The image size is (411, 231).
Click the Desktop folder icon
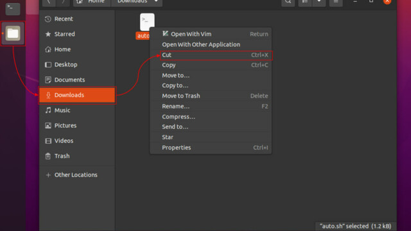pyautogui.click(x=48, y=65)
